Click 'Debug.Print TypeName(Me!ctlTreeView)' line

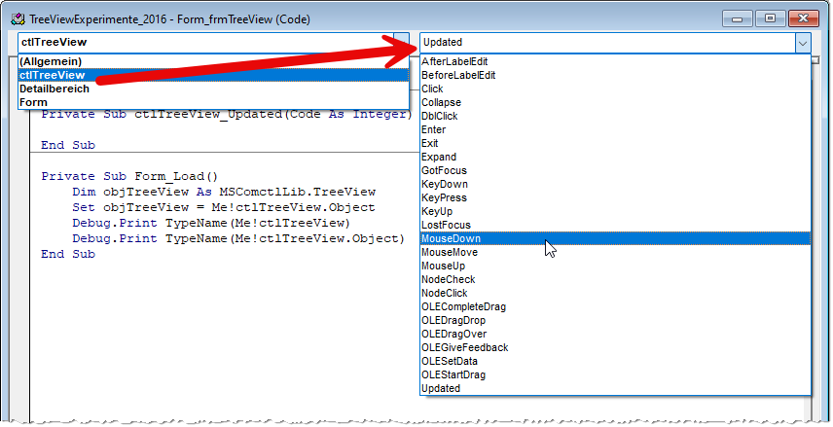[x=211, y=223]
